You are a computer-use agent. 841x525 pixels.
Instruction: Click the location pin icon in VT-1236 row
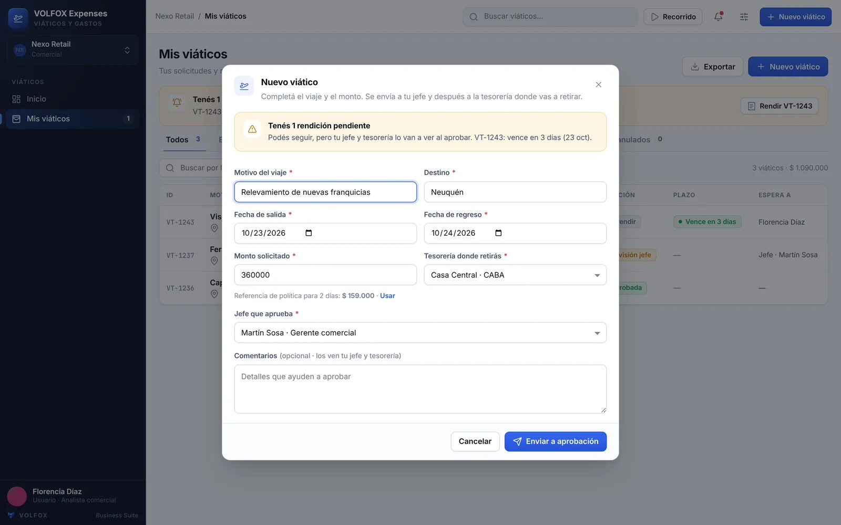[x=214, y=294]
